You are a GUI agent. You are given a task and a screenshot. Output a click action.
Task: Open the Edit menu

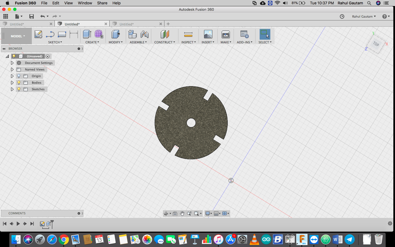(56, 3)
